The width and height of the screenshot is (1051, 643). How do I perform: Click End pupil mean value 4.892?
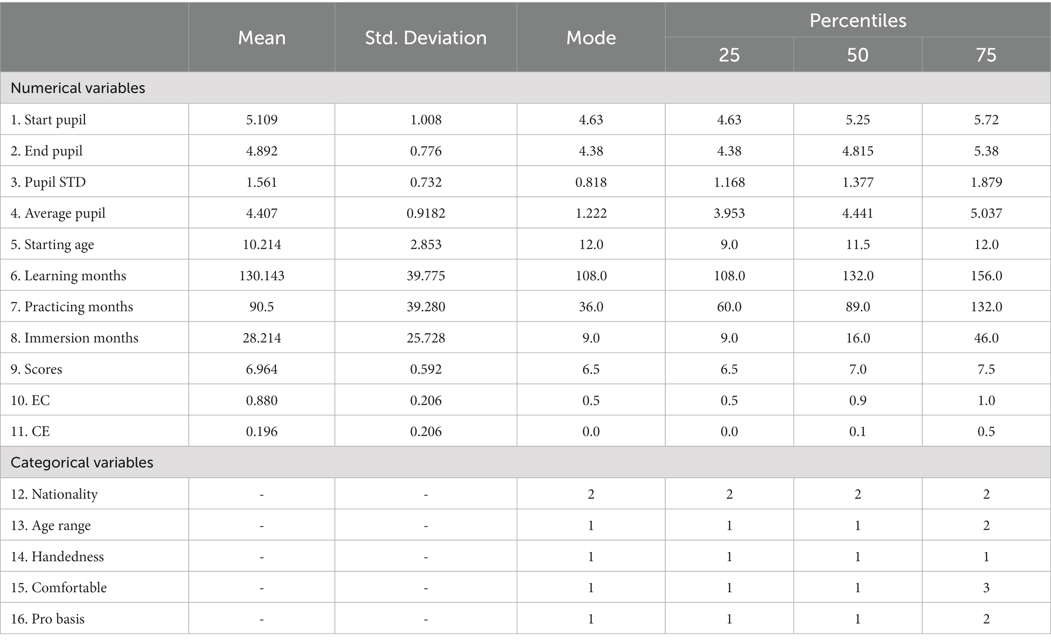(x=262, y=151)
